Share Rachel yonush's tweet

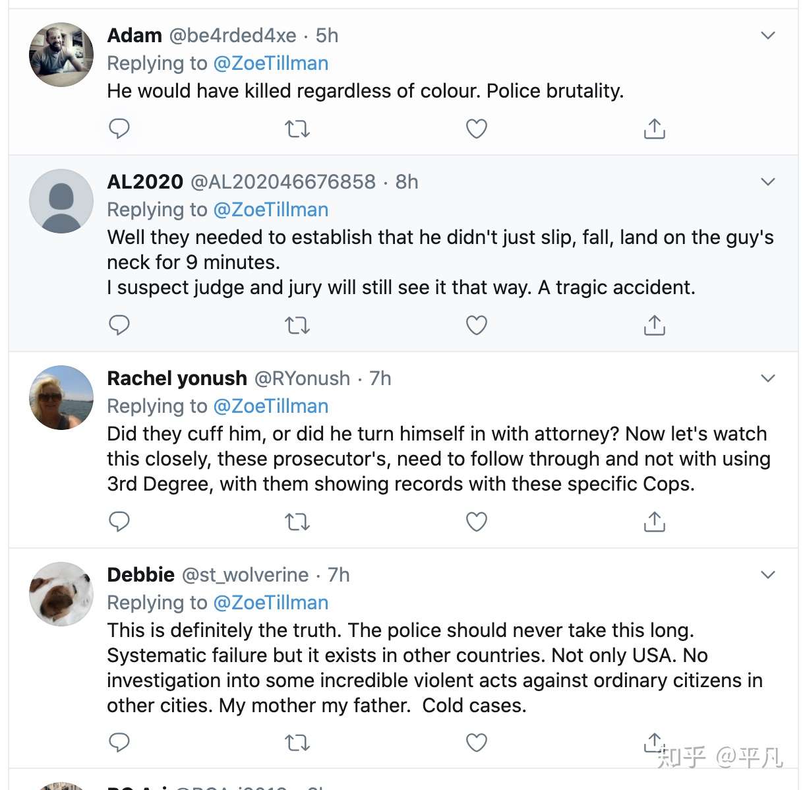654,521
